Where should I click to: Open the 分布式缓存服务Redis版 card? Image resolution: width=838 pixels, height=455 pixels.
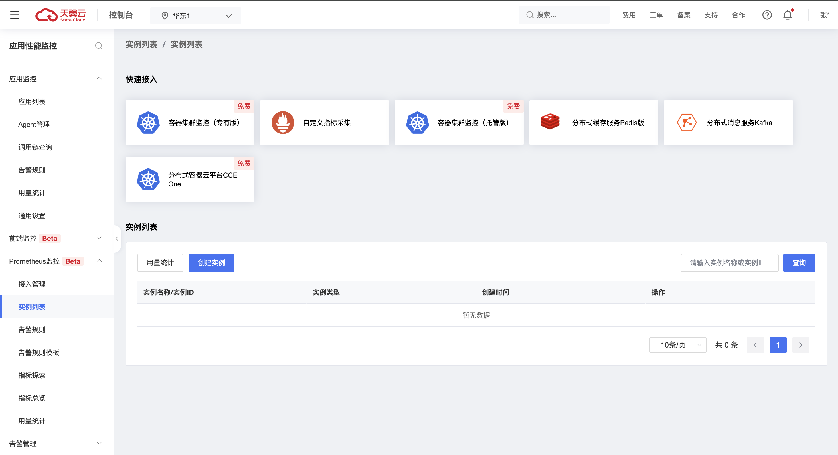(x=594, y=123)
